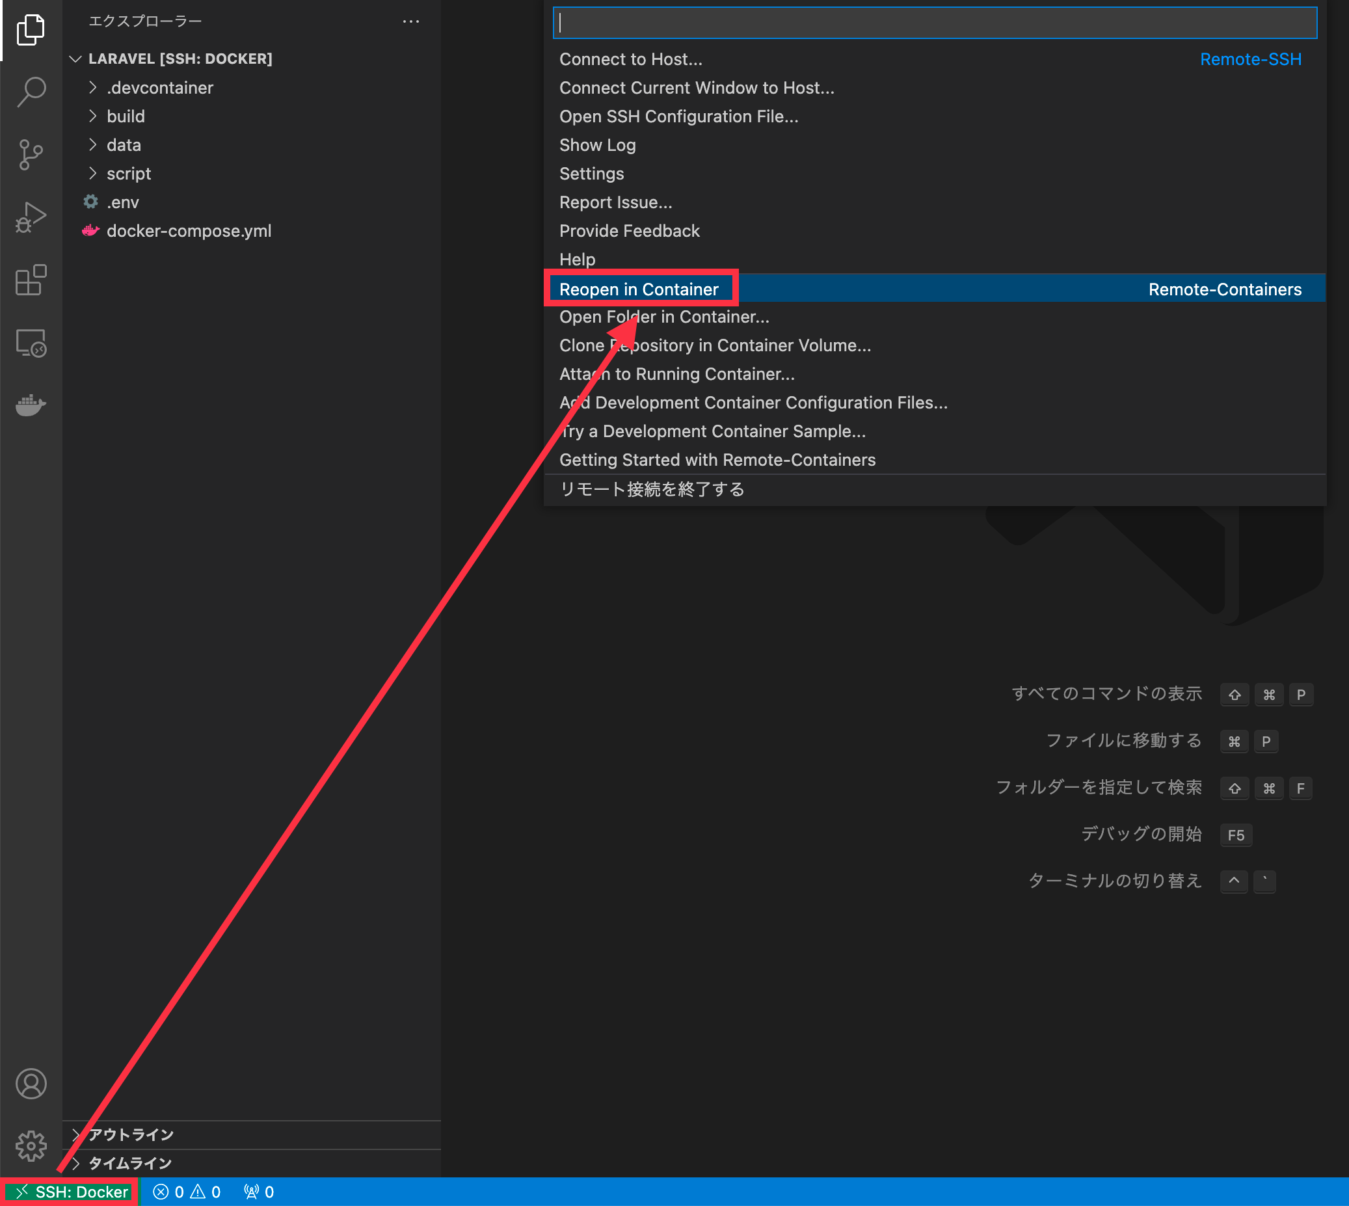1349x1206 pixels.
Task: Open the Extensions view icon
Action: point(31,280)
